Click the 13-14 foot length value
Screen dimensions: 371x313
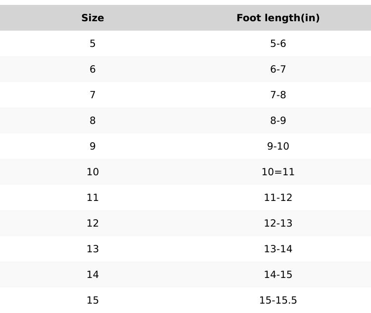click(x=278, y=249)
